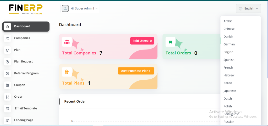Viewport: 268px width, 126px height.
Task: Click the Coupon gift icon
Action: [7, 85]
